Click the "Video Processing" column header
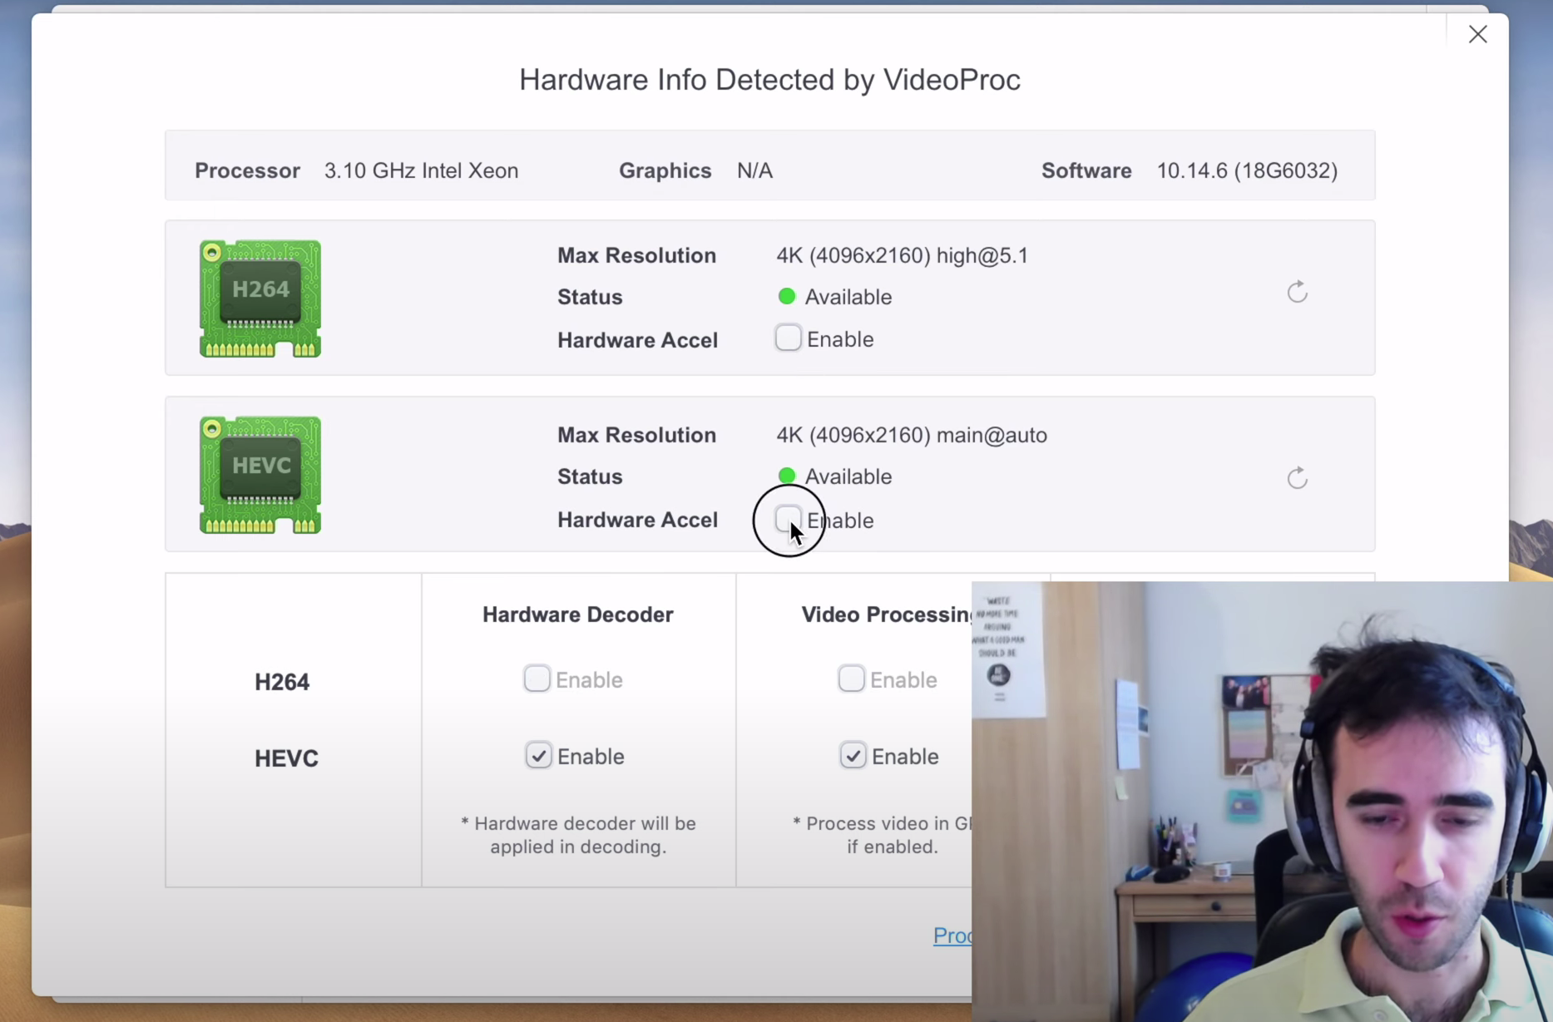Viewport: 1553px width, 1022px height. 887,615
